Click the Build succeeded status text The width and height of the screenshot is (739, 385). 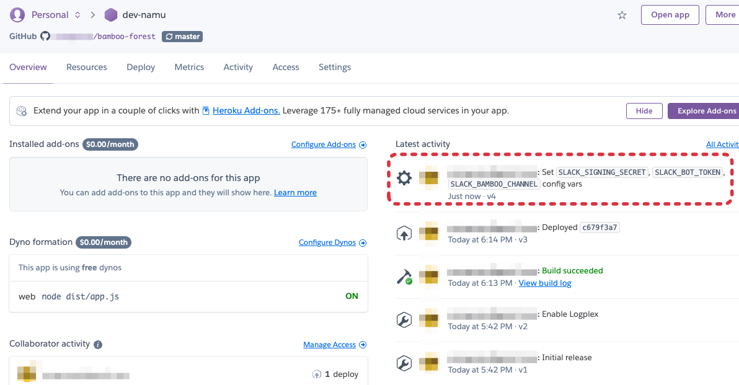point(572,270)
